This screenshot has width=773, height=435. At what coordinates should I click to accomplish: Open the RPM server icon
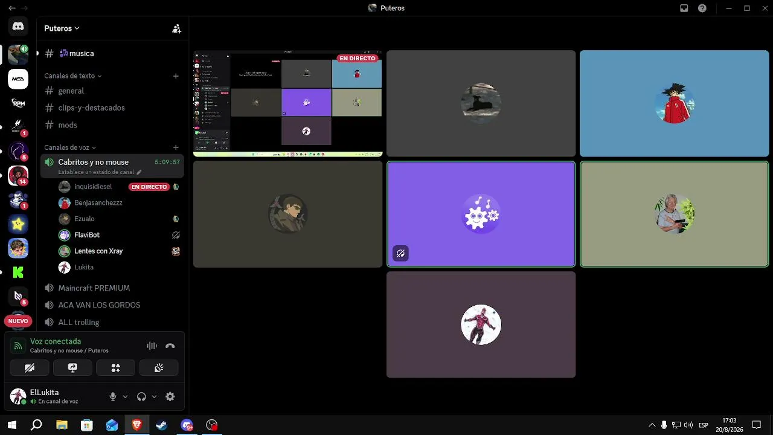[x=18, y=103]
